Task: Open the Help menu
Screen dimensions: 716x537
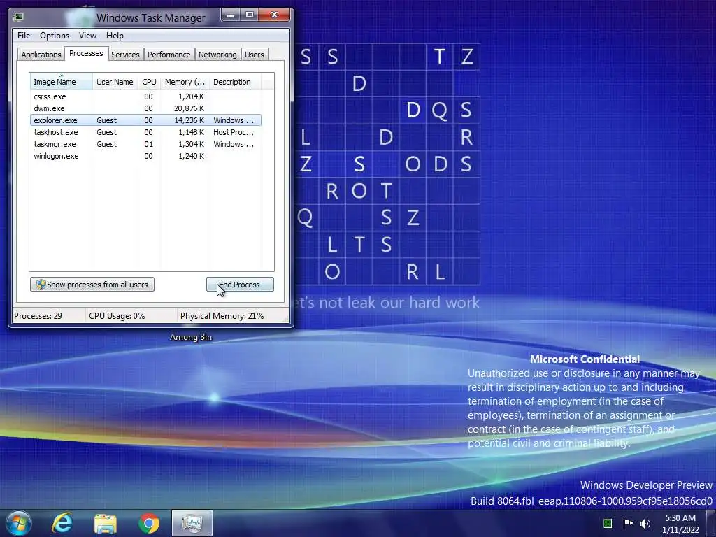Action: point(115,36)
